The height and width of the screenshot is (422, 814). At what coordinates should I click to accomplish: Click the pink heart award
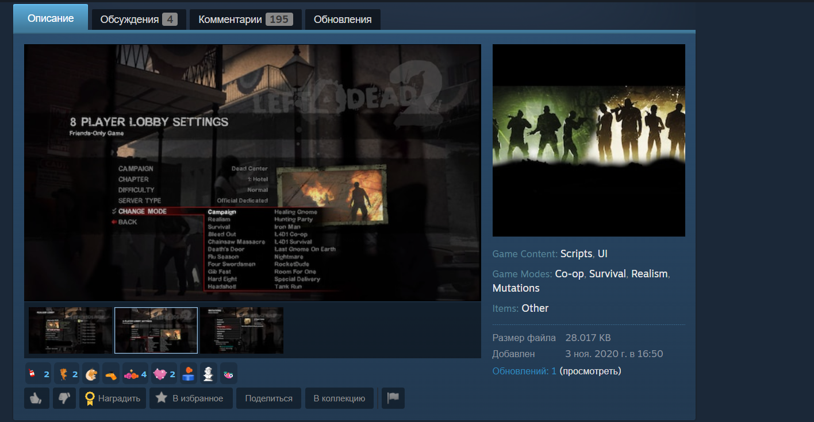pos(164,375)
